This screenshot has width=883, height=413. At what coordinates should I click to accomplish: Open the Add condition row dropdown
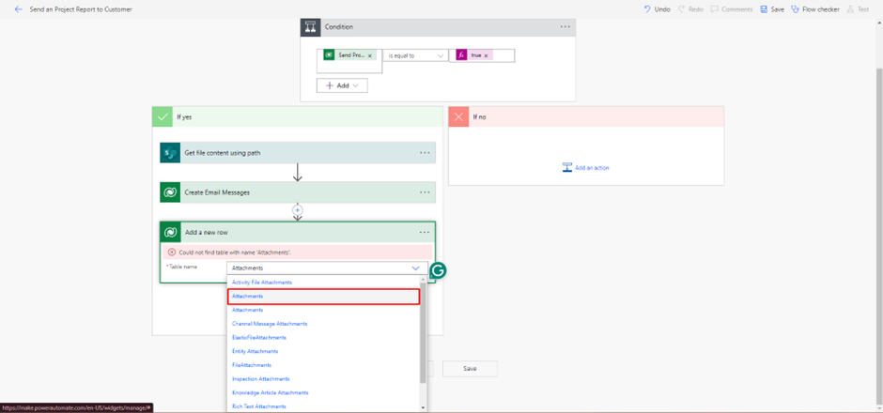(x=342, y=85)
